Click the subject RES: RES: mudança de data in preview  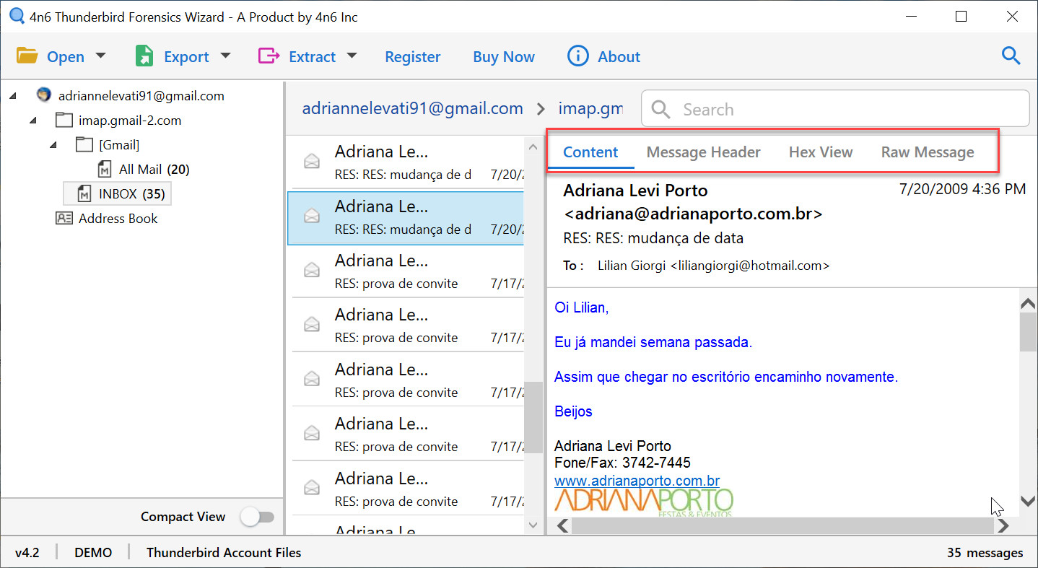point(653,238)
